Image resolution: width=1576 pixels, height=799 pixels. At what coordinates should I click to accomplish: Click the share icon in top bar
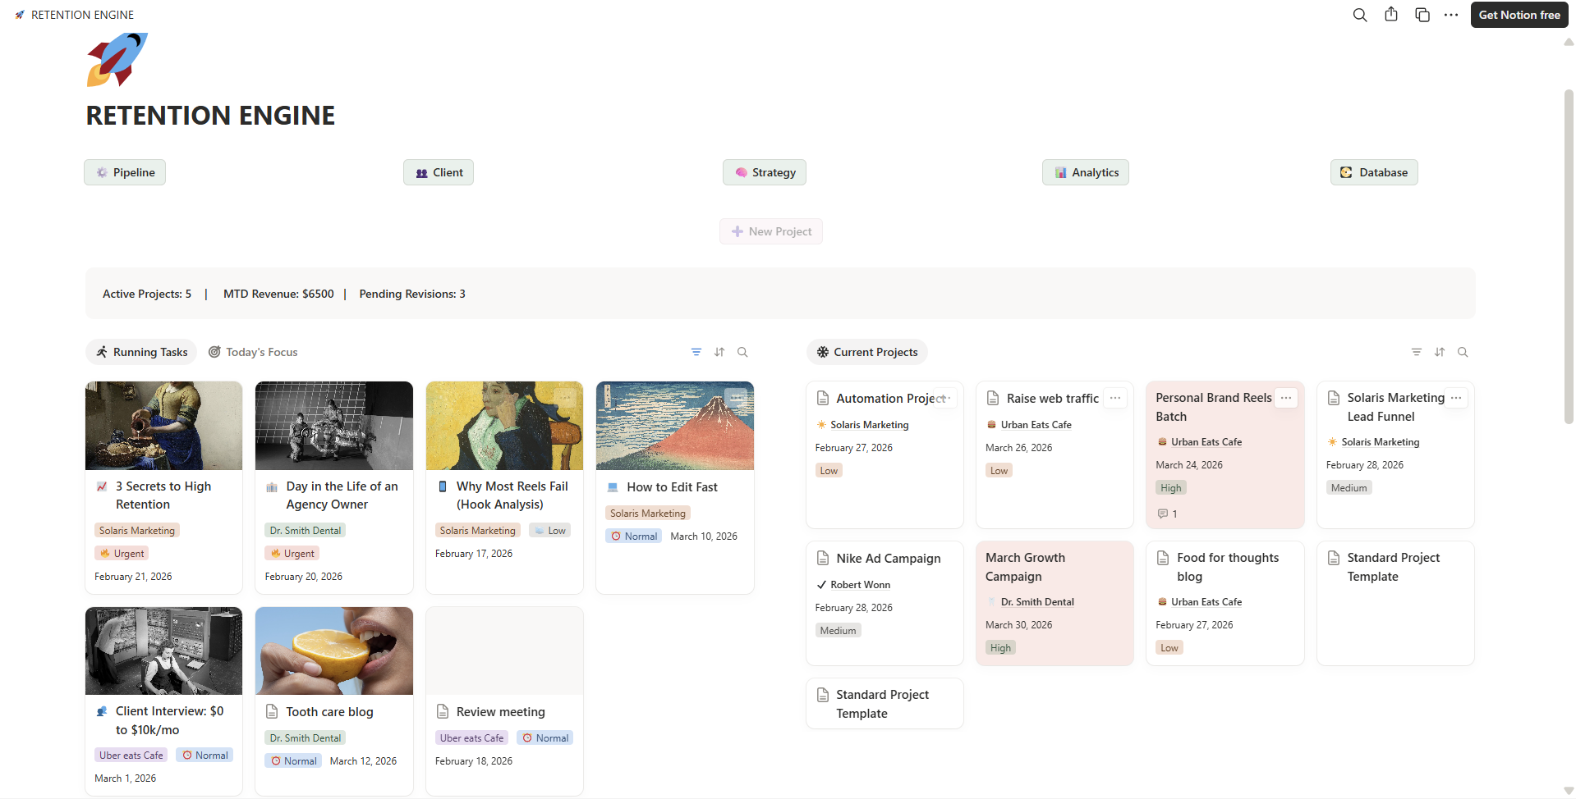click(x=1391, y=15)
